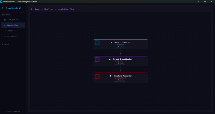Screen dimensions: 215x114
Task: Click the Mitigation tag label
Action: tap(121, 78)
